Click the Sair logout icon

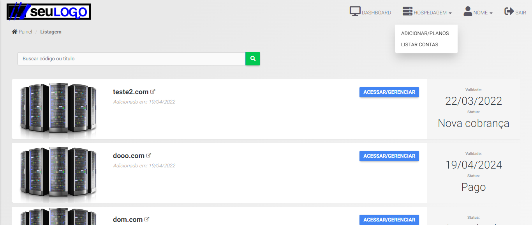tap(509, 12)
